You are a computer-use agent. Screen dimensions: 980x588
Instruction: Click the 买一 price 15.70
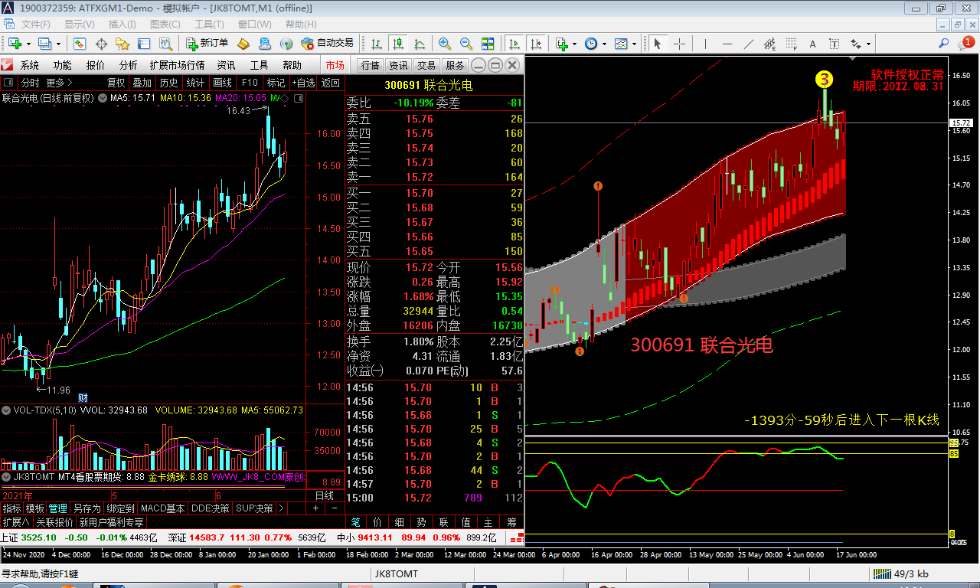click(420, 193)
